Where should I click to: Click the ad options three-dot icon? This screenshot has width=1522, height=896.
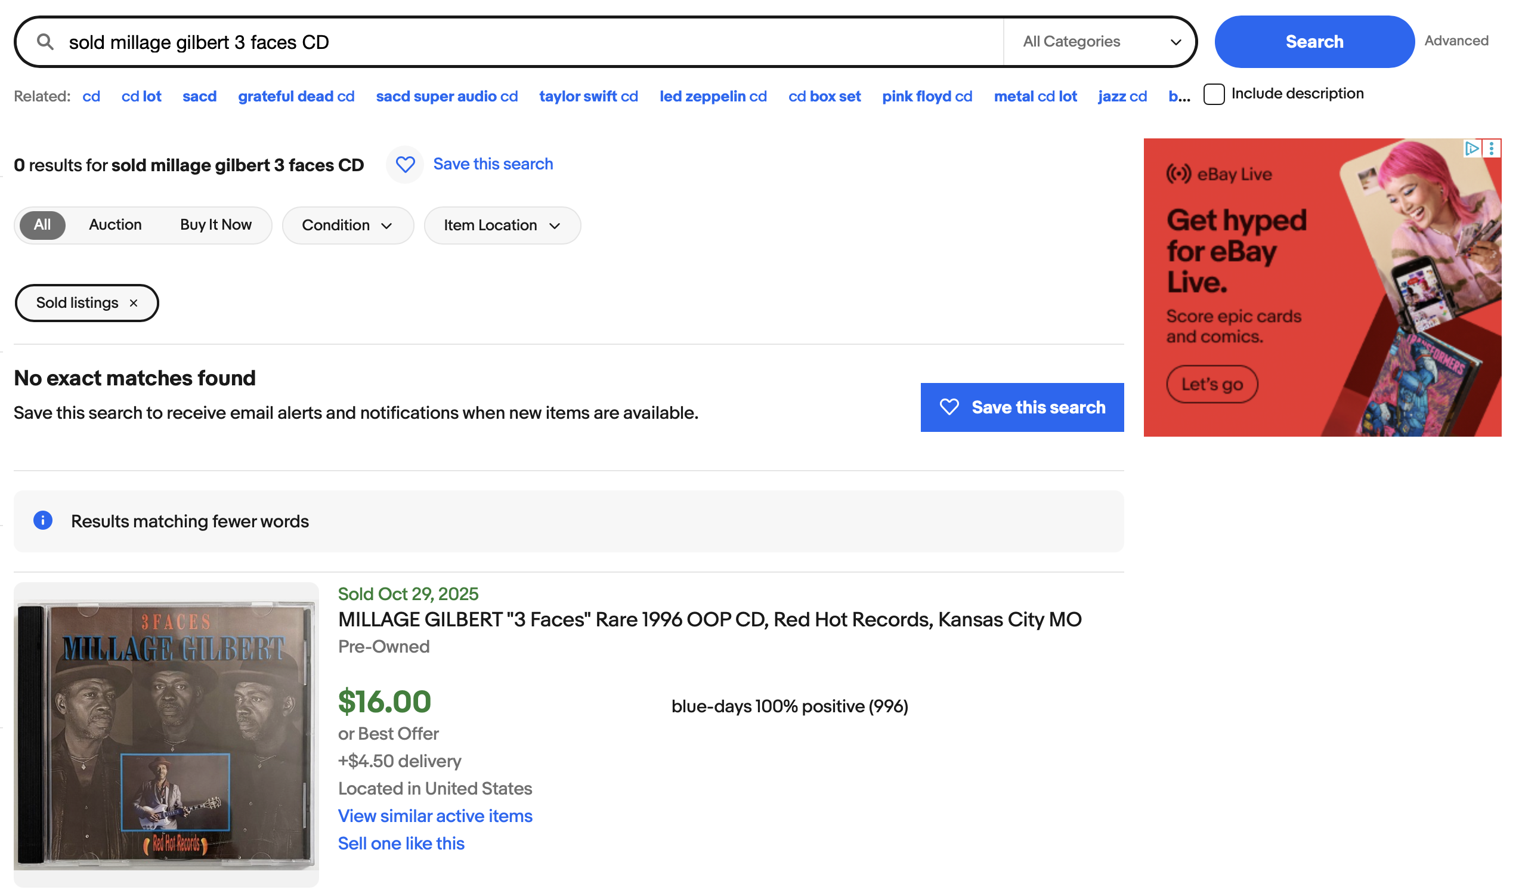coord(1492,149)
